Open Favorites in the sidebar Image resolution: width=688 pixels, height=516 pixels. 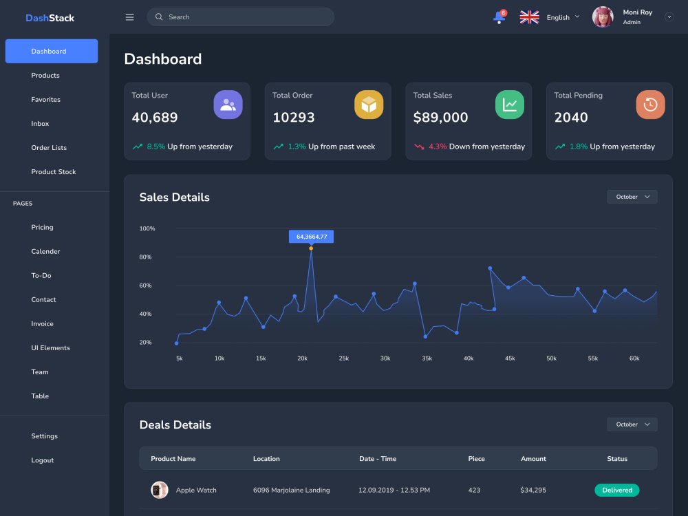click(45, 100)
